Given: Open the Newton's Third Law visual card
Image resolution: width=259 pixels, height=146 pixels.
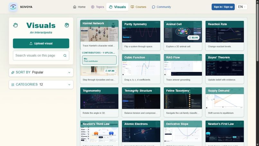Looking at the screenshot, I should pos(99,133).
